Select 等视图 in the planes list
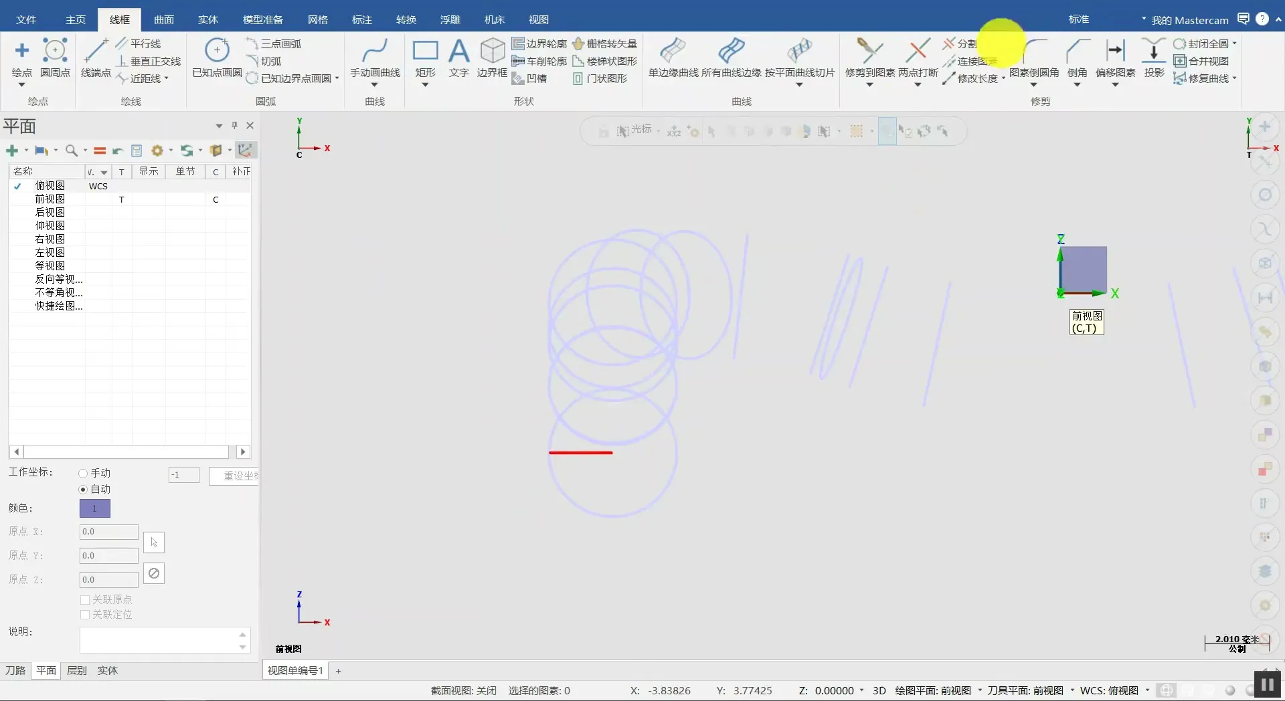Viewport: 1285px width, 701px height. coord(50,266)
